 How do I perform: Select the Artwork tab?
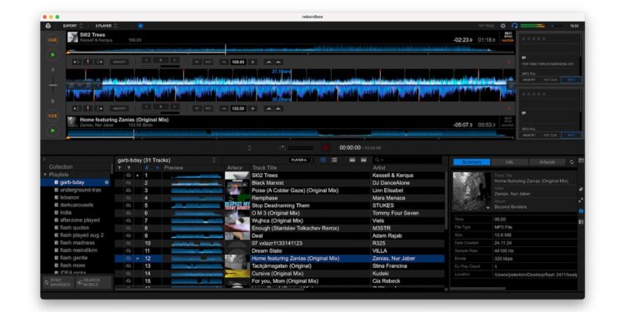click(547, 162)
